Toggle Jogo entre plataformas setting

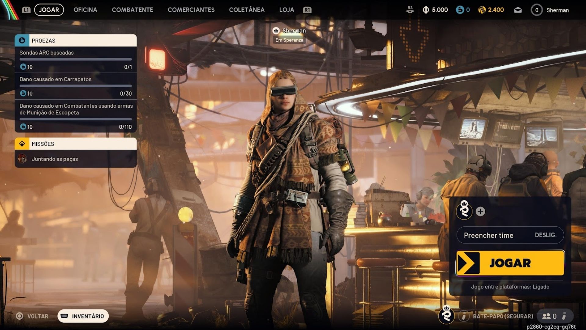coord(510,287)
